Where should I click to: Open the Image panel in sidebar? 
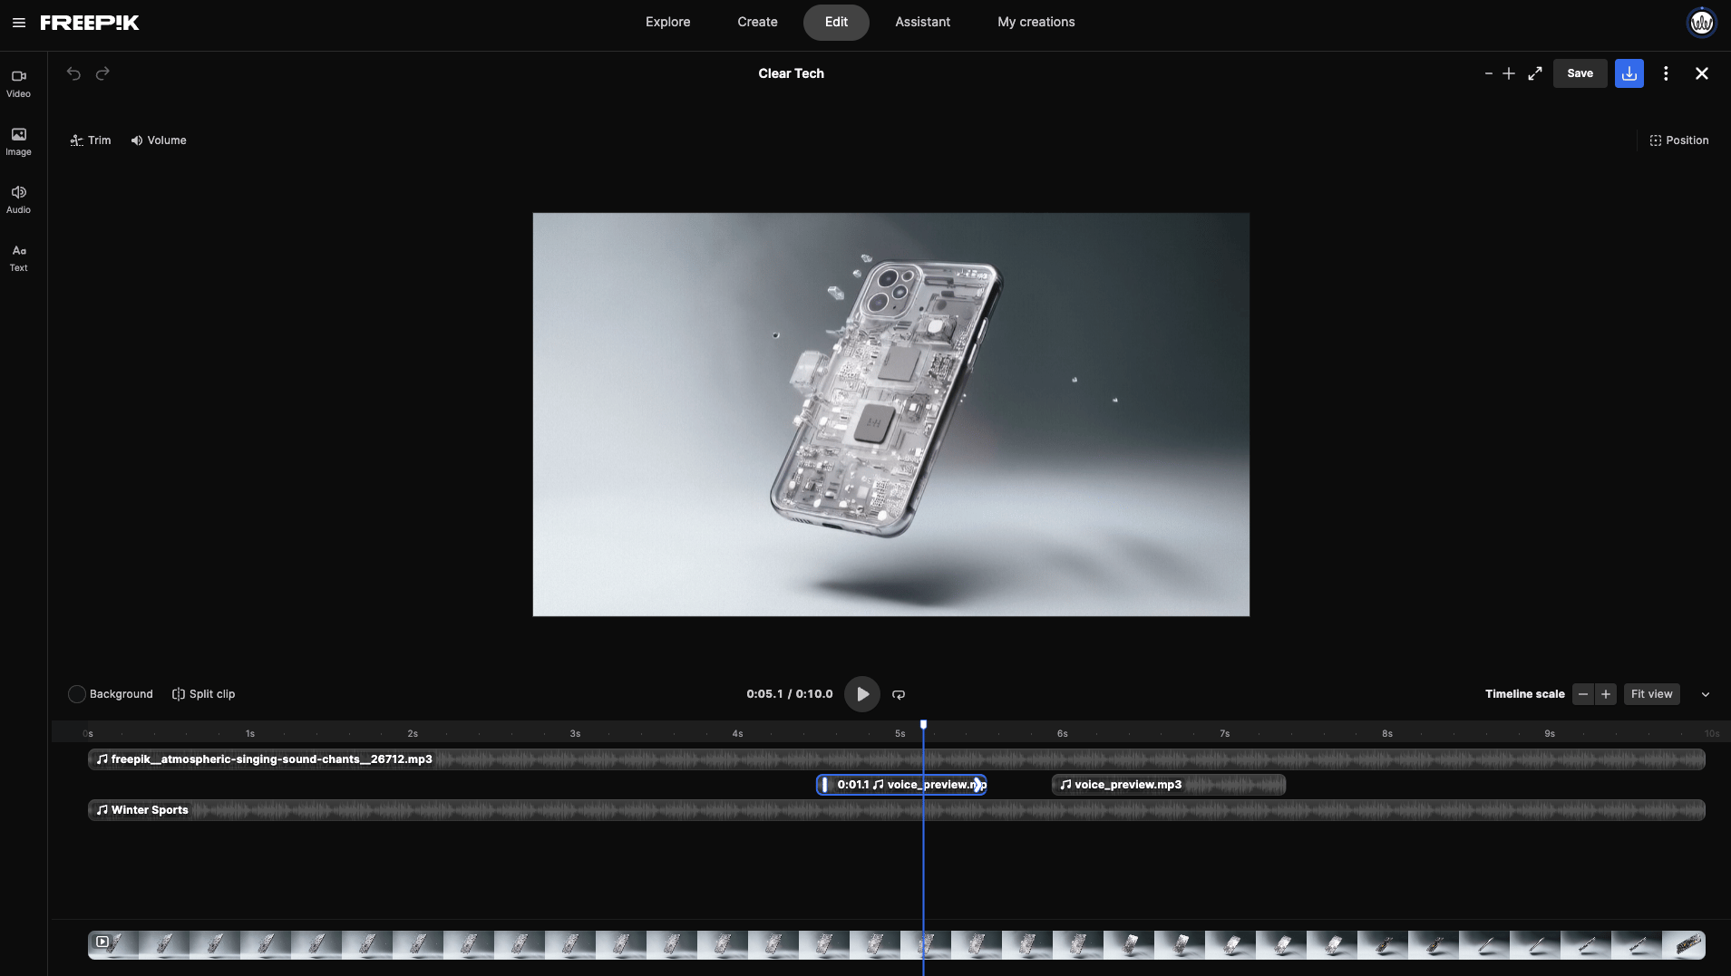click(18, 141)
